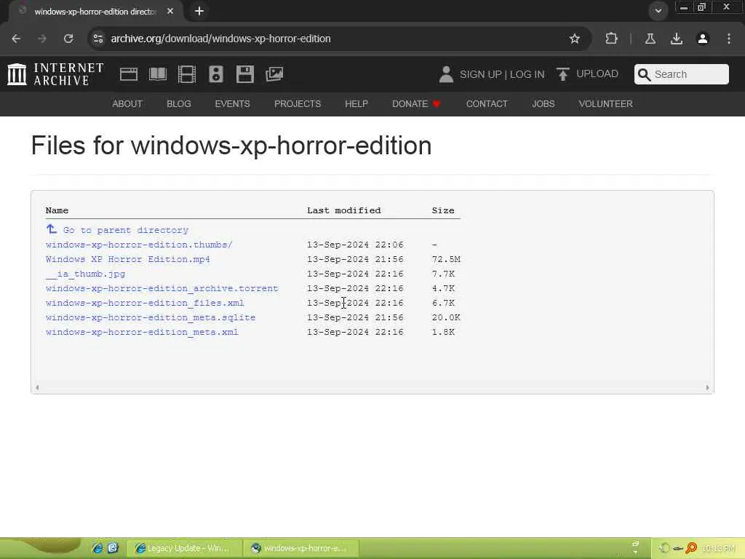Open the ABOUT menu item
Viewport: 745px width, 559px height.
tap(127, 103)
